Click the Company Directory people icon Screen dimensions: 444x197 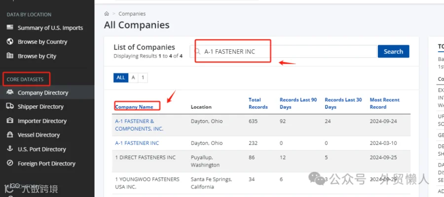(10, 92)
